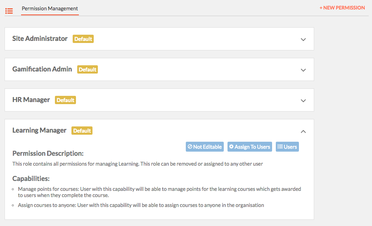The image size is (372, 226).
Task: Click the 'This role contains all permissions' description
Action: pos(137,164)
